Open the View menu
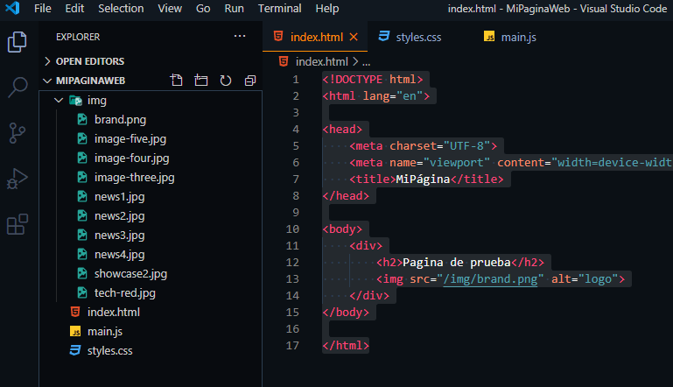 pyautogui.click(x=170, y=9)
